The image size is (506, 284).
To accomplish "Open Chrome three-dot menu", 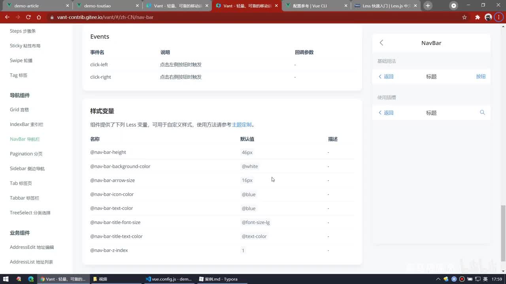I will (x=499, y=17).
